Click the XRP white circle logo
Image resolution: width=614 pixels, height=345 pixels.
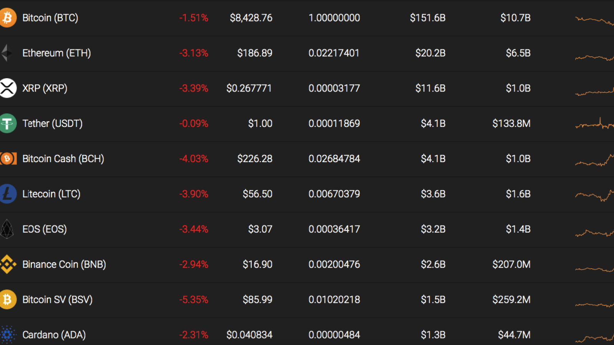click(7, 88)
